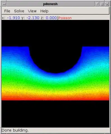
Task: Minimize the pdnmesh window
Action: 97,4
